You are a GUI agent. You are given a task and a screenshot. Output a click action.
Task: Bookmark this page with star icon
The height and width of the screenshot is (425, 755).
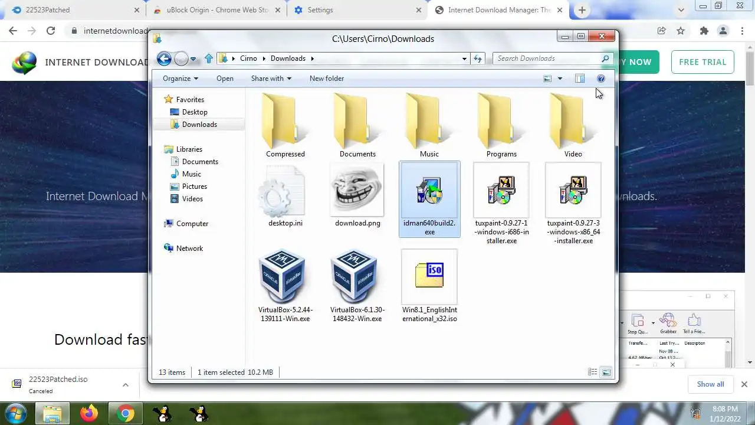point(681,31)
